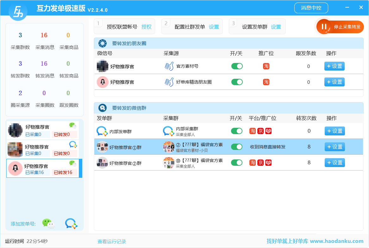Image resolution: width=369 pixels, height=248 pixels.
Task: Click the pause icon for 停止采集转发
Action: click(x=324, y=27)
